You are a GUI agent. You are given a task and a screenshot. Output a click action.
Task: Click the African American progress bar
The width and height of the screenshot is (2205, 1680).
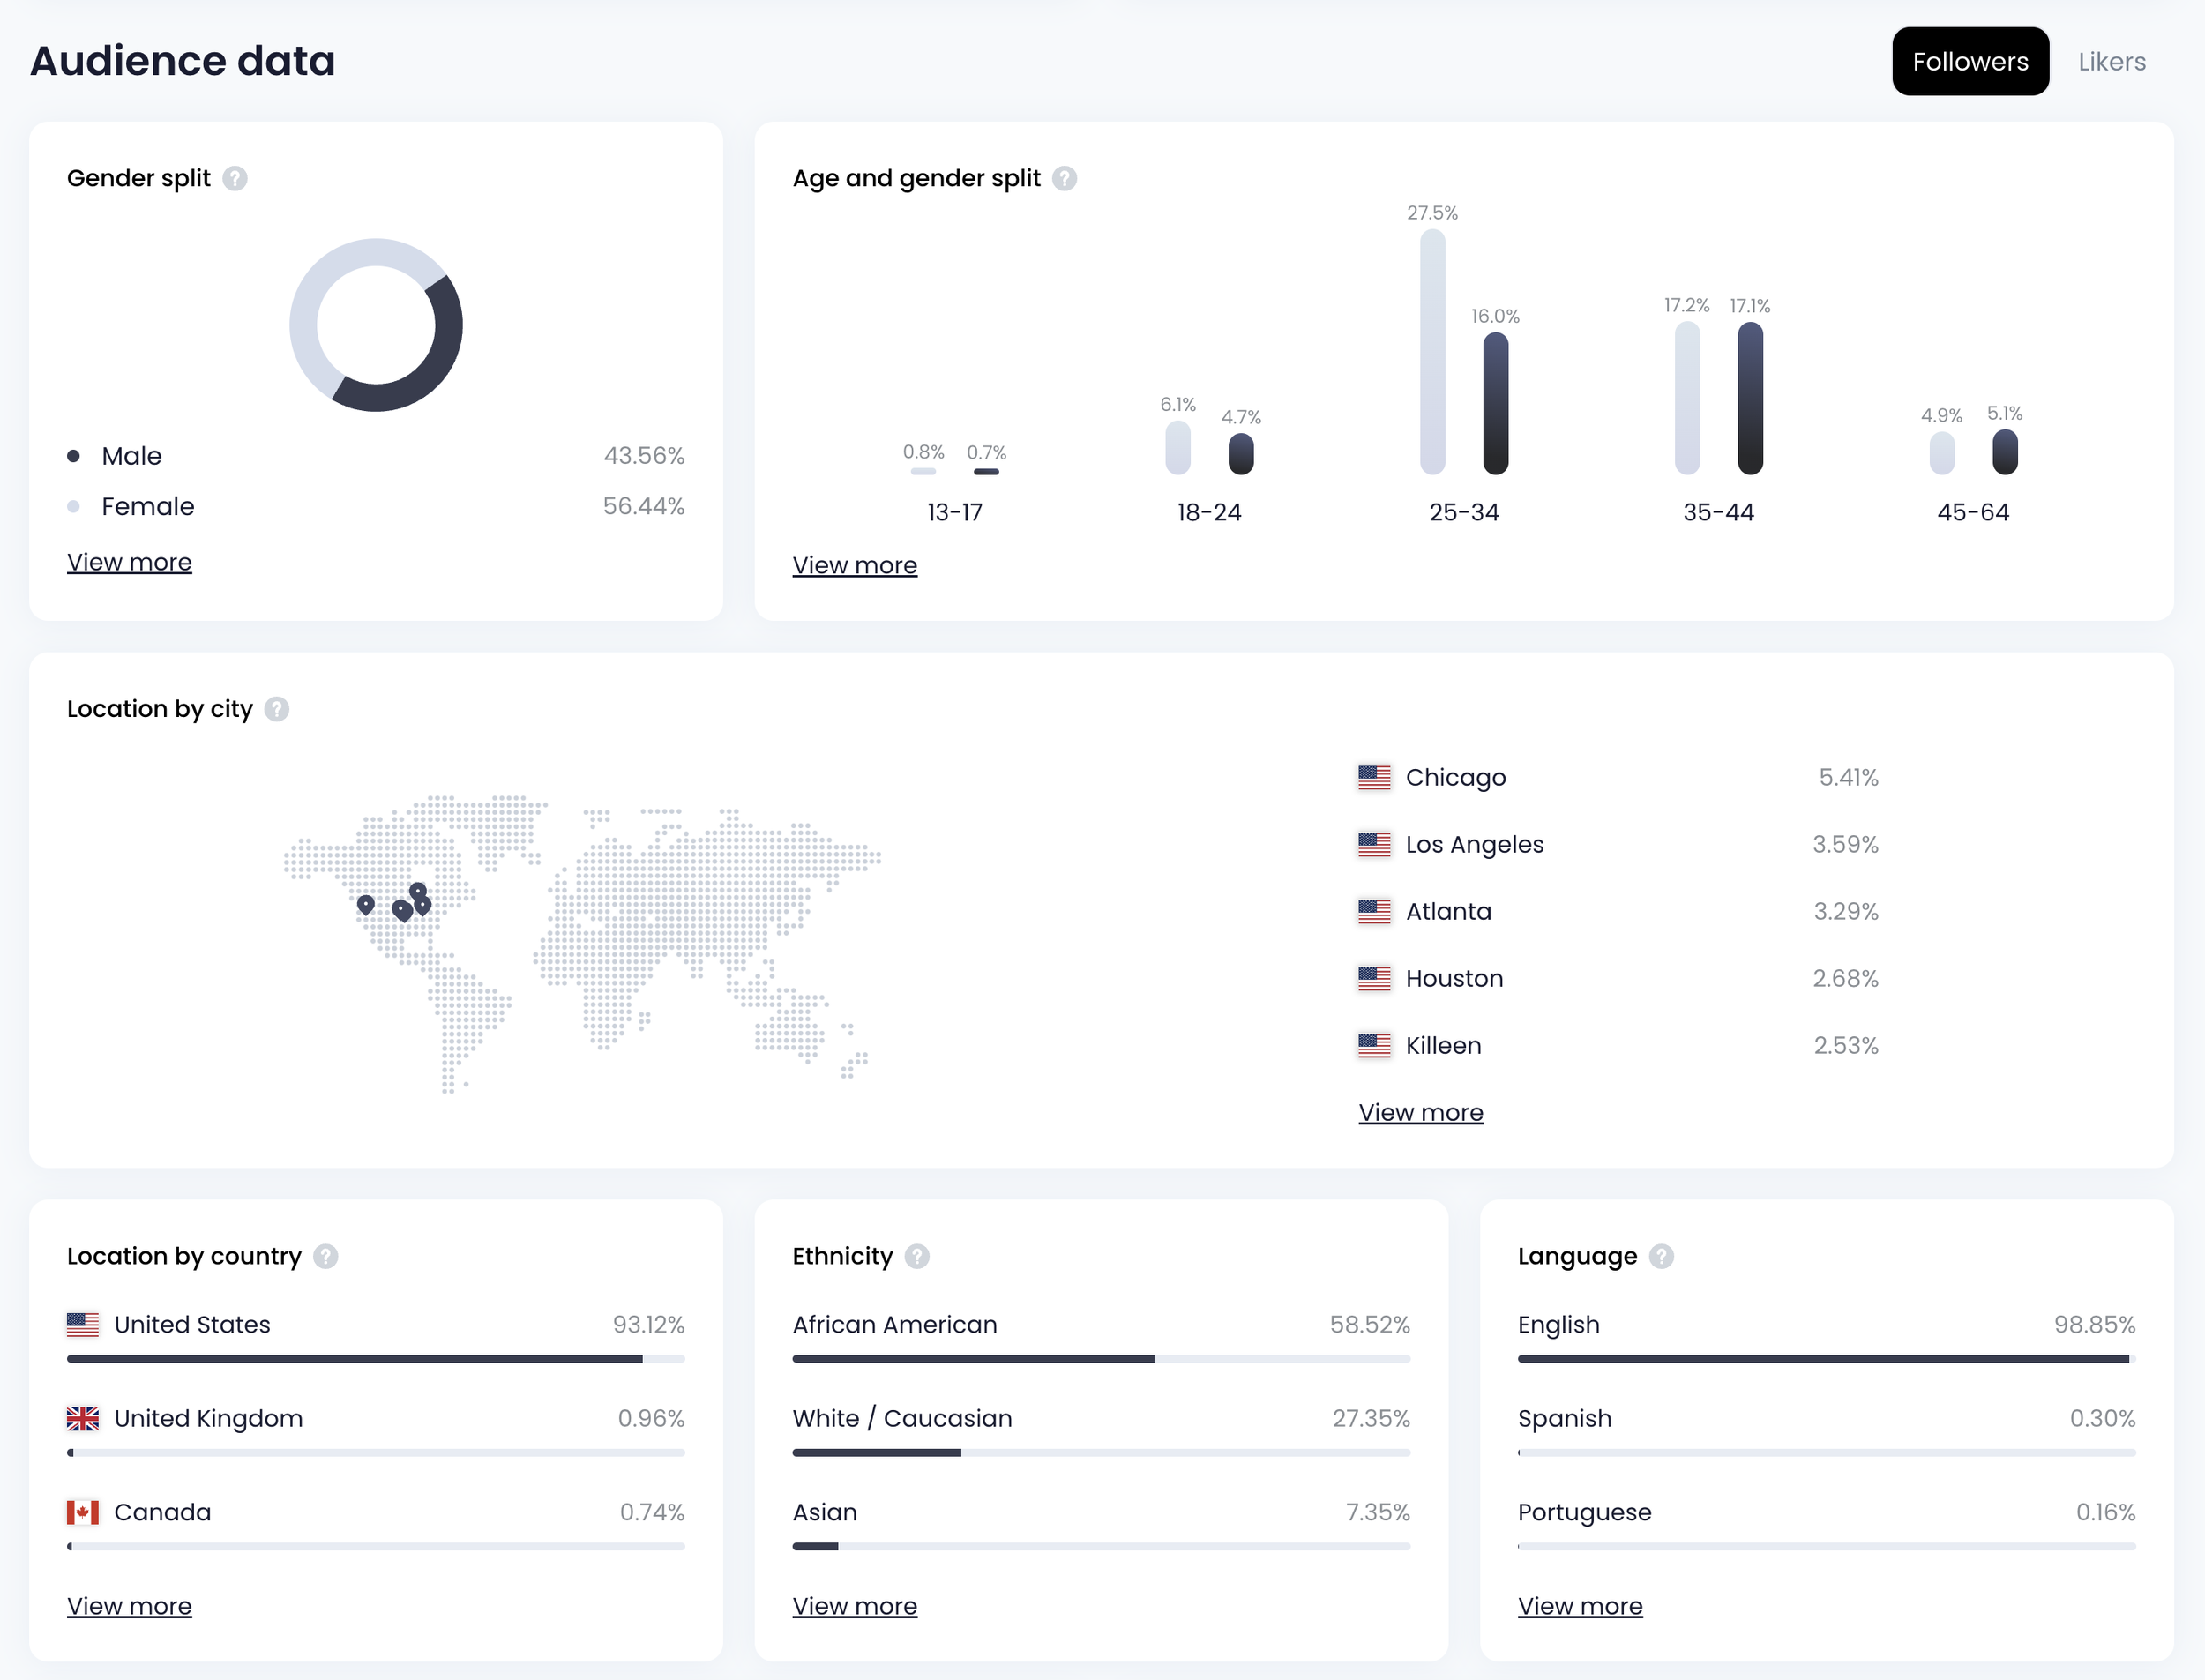tap(1100, 1359)
